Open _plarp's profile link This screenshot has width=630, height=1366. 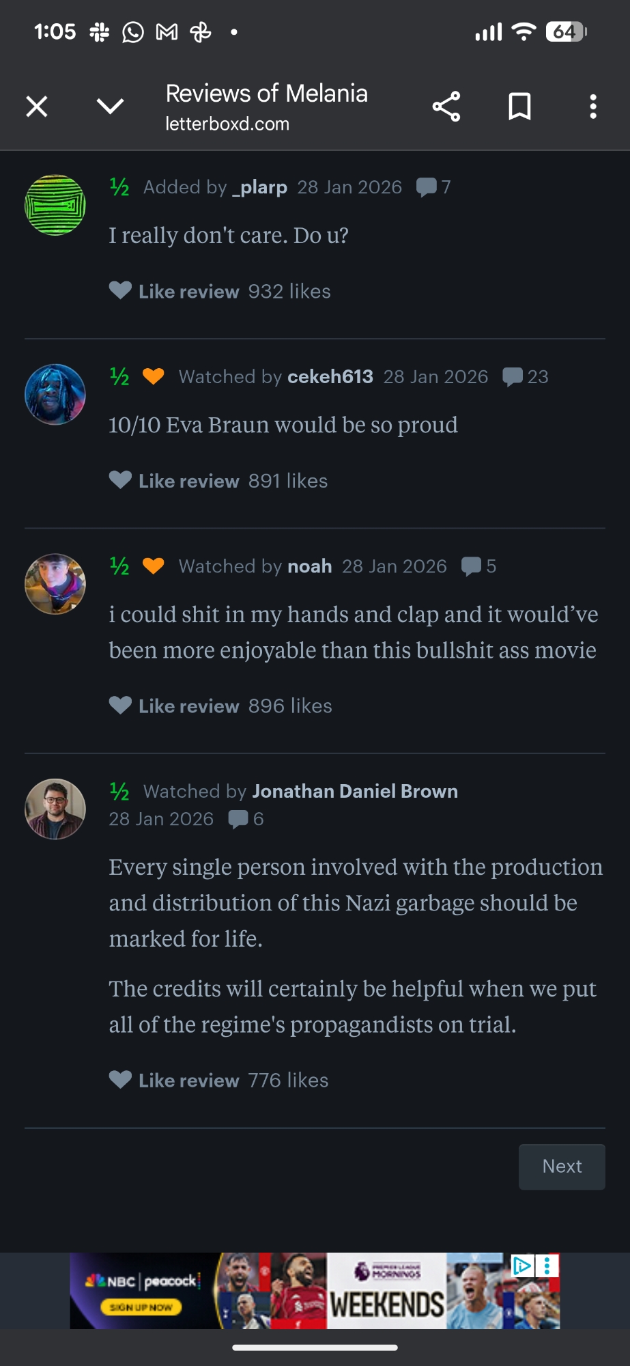[x=259, y=187]
